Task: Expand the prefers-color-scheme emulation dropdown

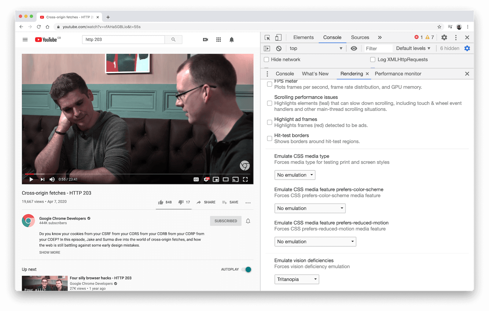Action: [310, 208]
